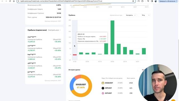
Task: Click subscriber ura**@***
Action: tap(32, 46)
